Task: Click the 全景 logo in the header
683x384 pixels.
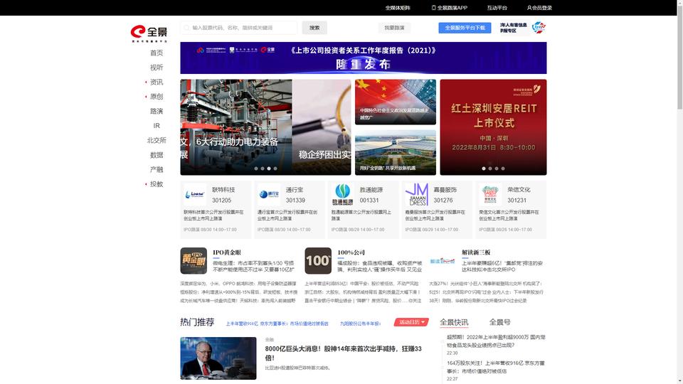Action: pyautogui.click(x=149, y=33)
